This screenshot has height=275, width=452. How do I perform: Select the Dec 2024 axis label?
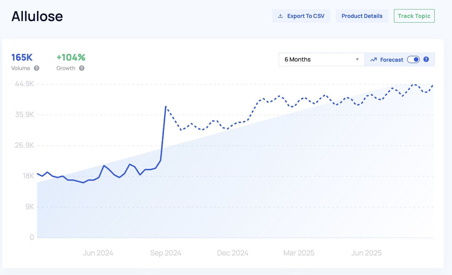point(232,253)
